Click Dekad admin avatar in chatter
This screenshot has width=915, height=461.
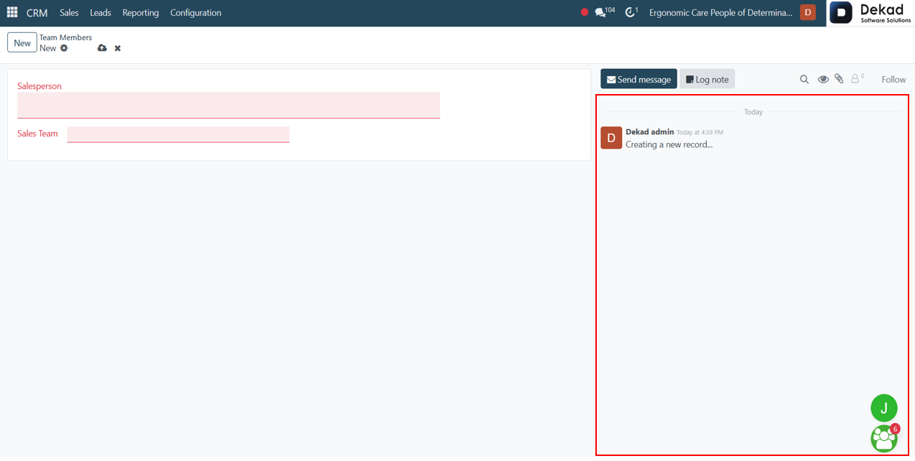pyautogui.click(x=611, y=138)
